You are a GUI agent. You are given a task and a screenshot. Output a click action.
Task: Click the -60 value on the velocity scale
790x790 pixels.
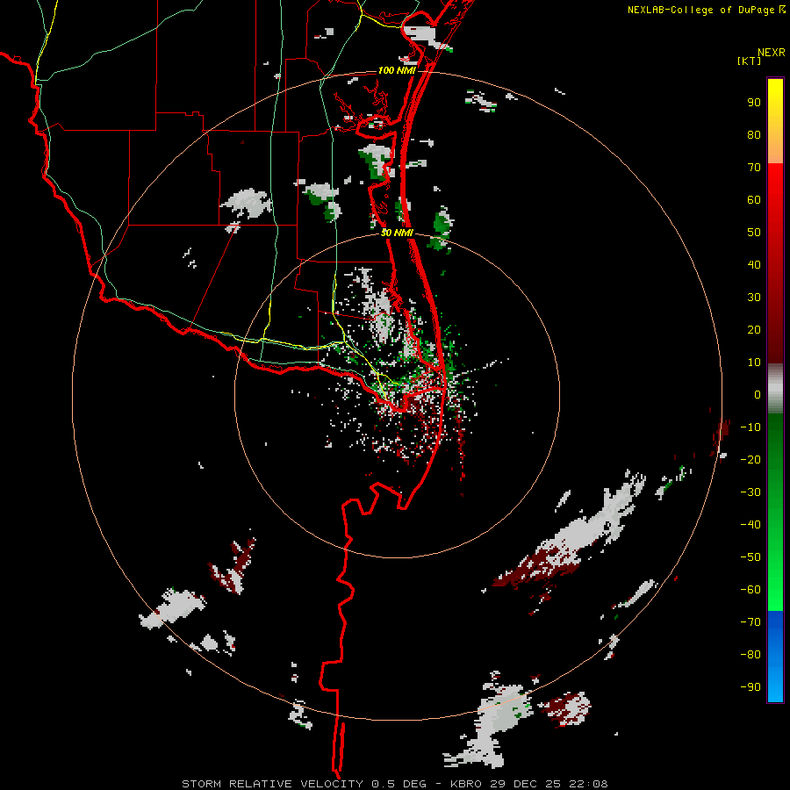tap(750, 590)
